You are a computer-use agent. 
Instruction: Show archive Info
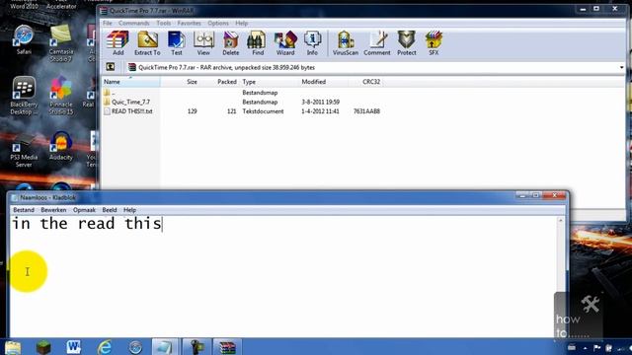coord(312,43)
